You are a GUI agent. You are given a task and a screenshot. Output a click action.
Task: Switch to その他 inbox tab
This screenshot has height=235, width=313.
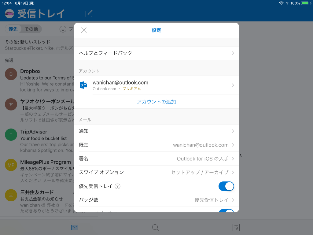[x=31, y=29]
